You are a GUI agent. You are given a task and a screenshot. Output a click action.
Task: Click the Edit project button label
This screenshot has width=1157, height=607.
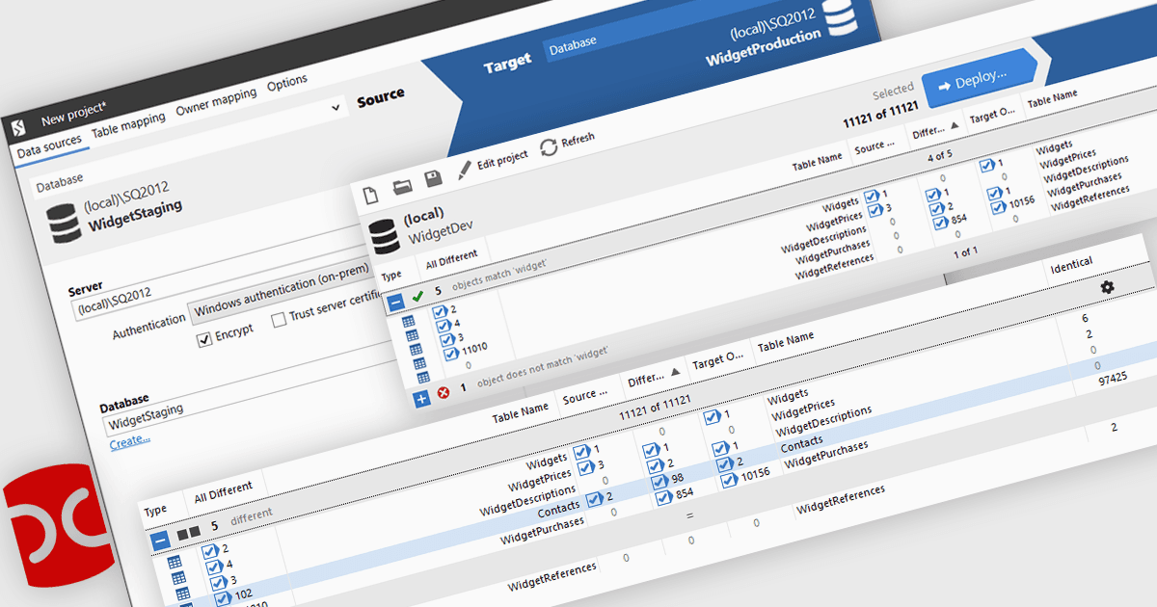tap(502, 160)
